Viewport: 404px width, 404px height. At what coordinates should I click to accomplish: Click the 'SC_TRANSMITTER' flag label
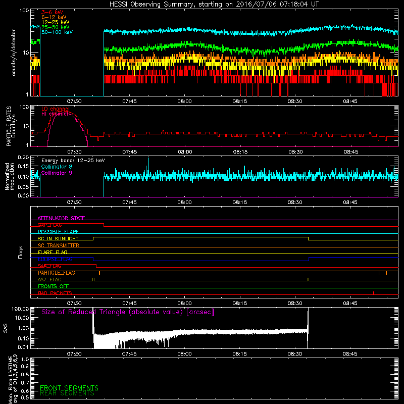click(x=58, y=245)
